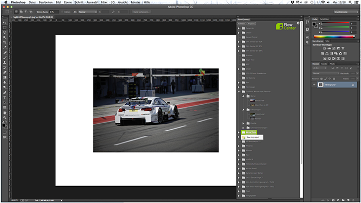The height and width of the screenshot is (203, 361).
Task: Toggle lock image pixels
Action: [326, 79]
